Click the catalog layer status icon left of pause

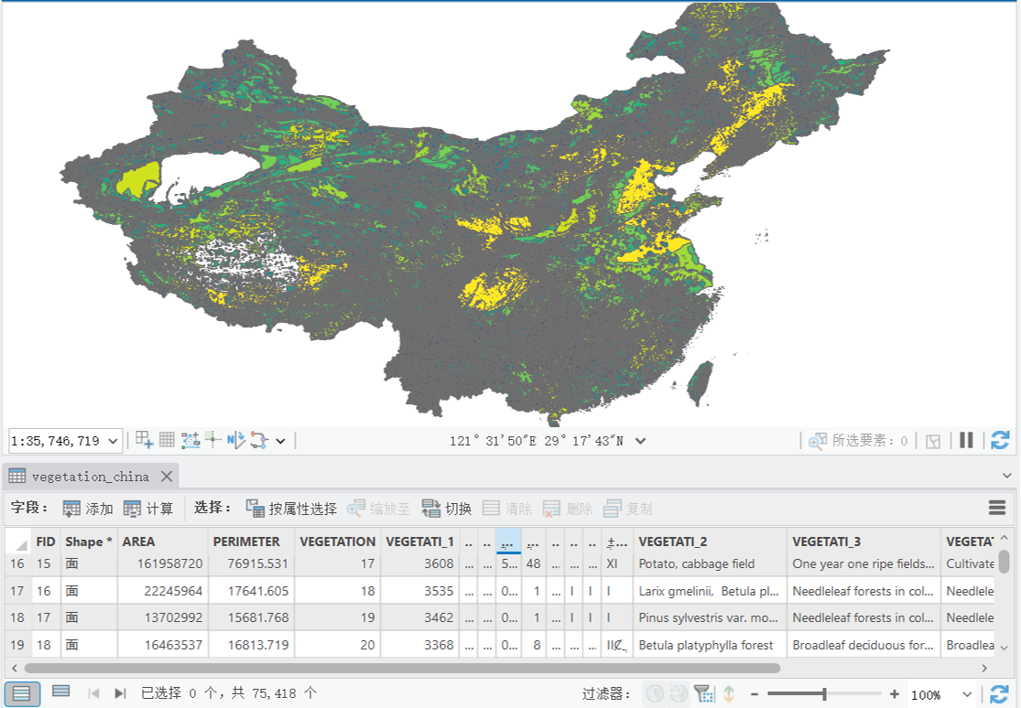pos(933,441)
